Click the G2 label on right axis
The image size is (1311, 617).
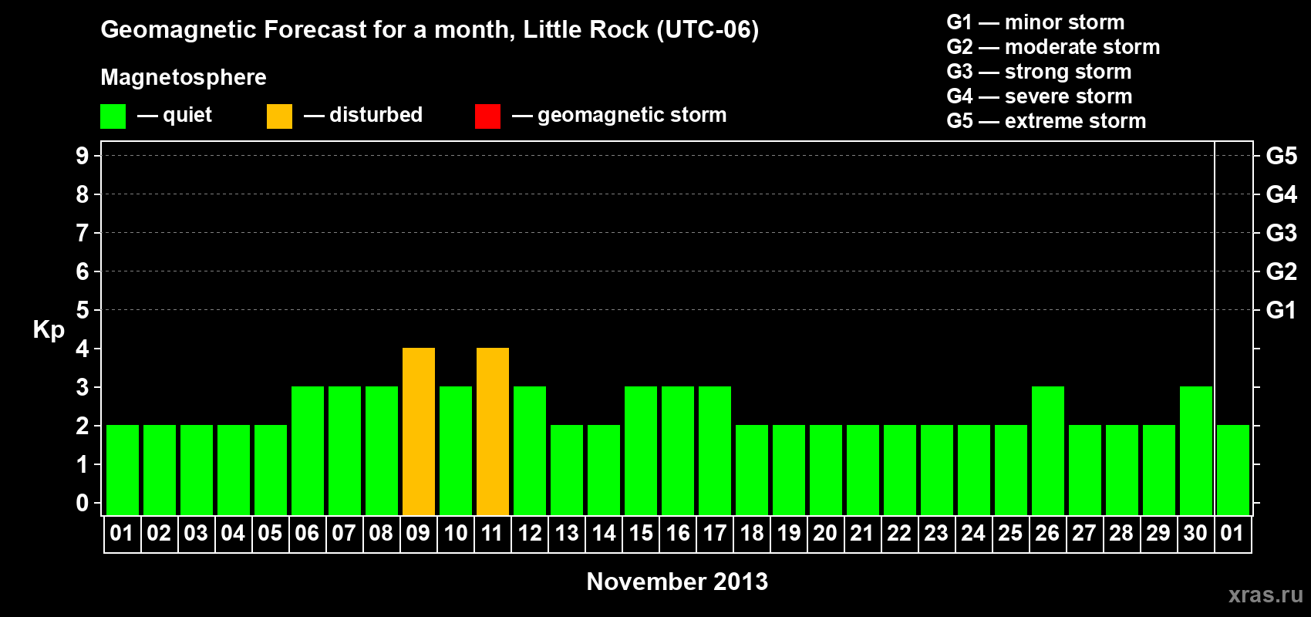coord(1282,271)
